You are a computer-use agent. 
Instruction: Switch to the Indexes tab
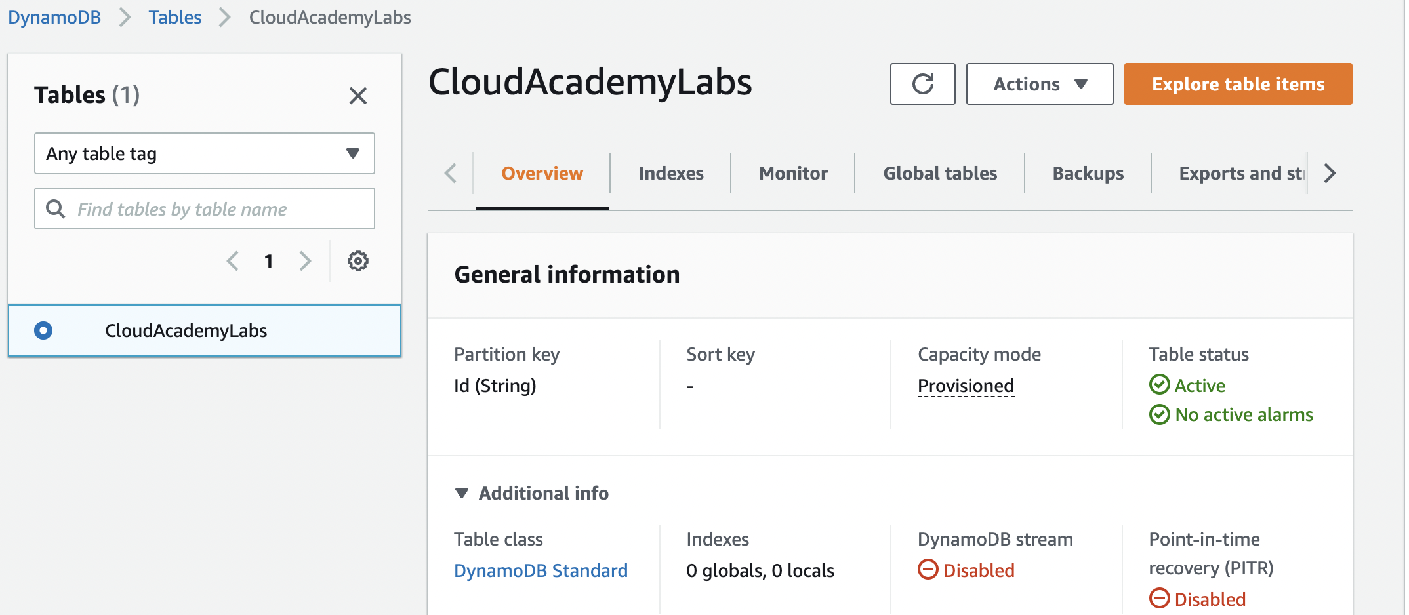[x=670, y=173]
